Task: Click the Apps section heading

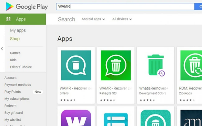Action: pyautogui.click(x=65, y=39)
